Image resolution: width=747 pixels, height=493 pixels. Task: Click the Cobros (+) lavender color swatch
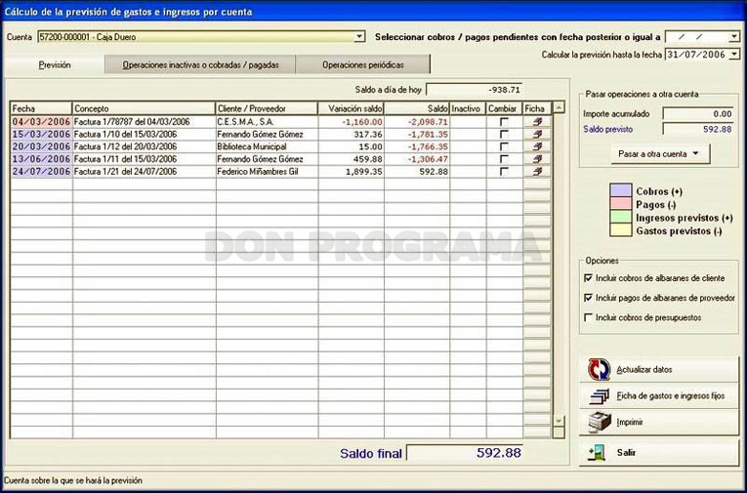point(621,190)
